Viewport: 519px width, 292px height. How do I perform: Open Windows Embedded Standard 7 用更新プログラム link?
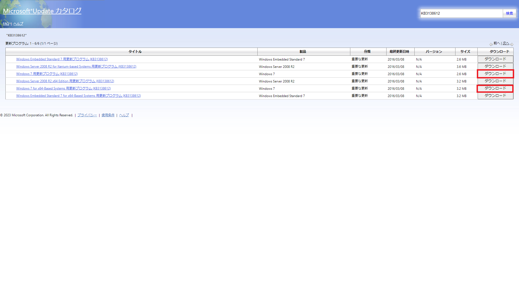[62, 59]
